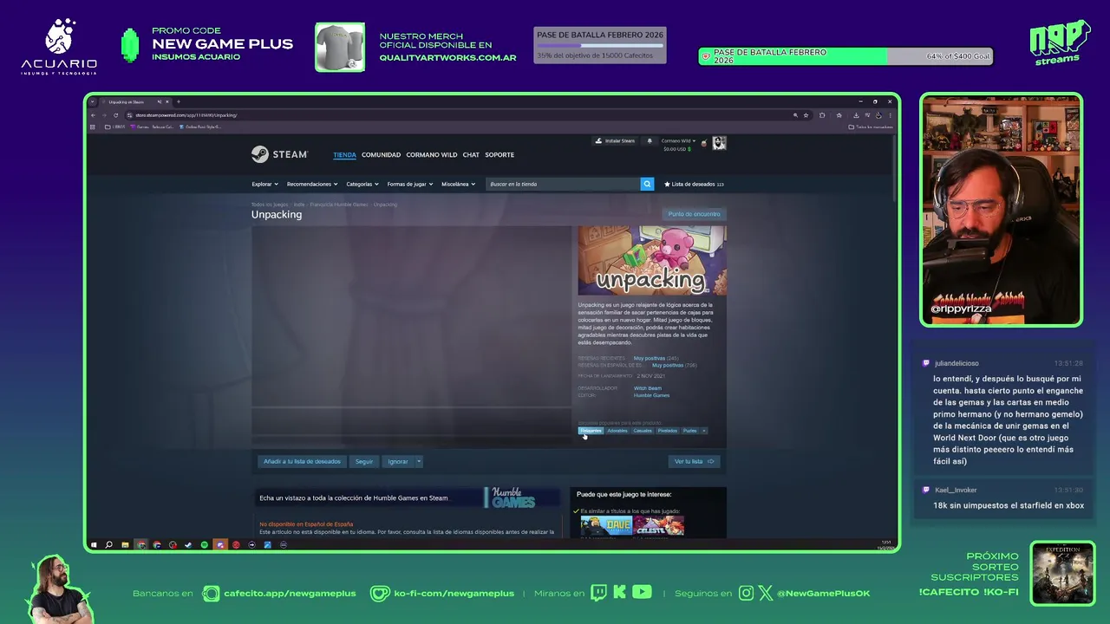
Task: Open Steam from the taskbar
Action: point(188,545)
